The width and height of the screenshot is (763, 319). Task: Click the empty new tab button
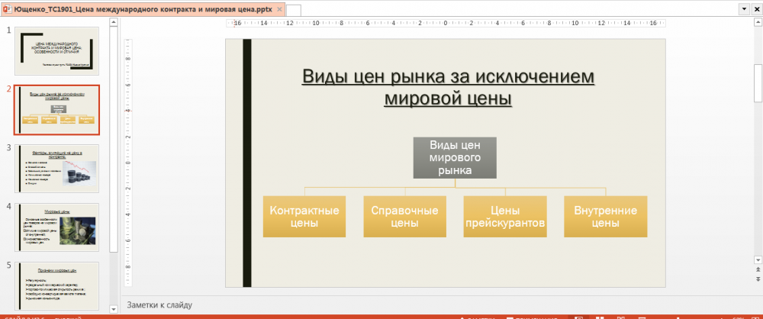(294, 10)
